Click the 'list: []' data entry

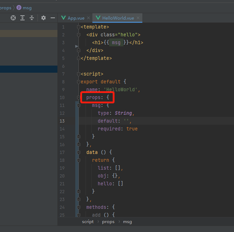pos(109,168)
